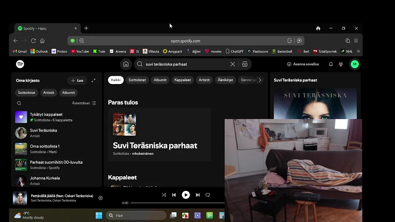Click the Windows Start button

click(x=99, y=216)
